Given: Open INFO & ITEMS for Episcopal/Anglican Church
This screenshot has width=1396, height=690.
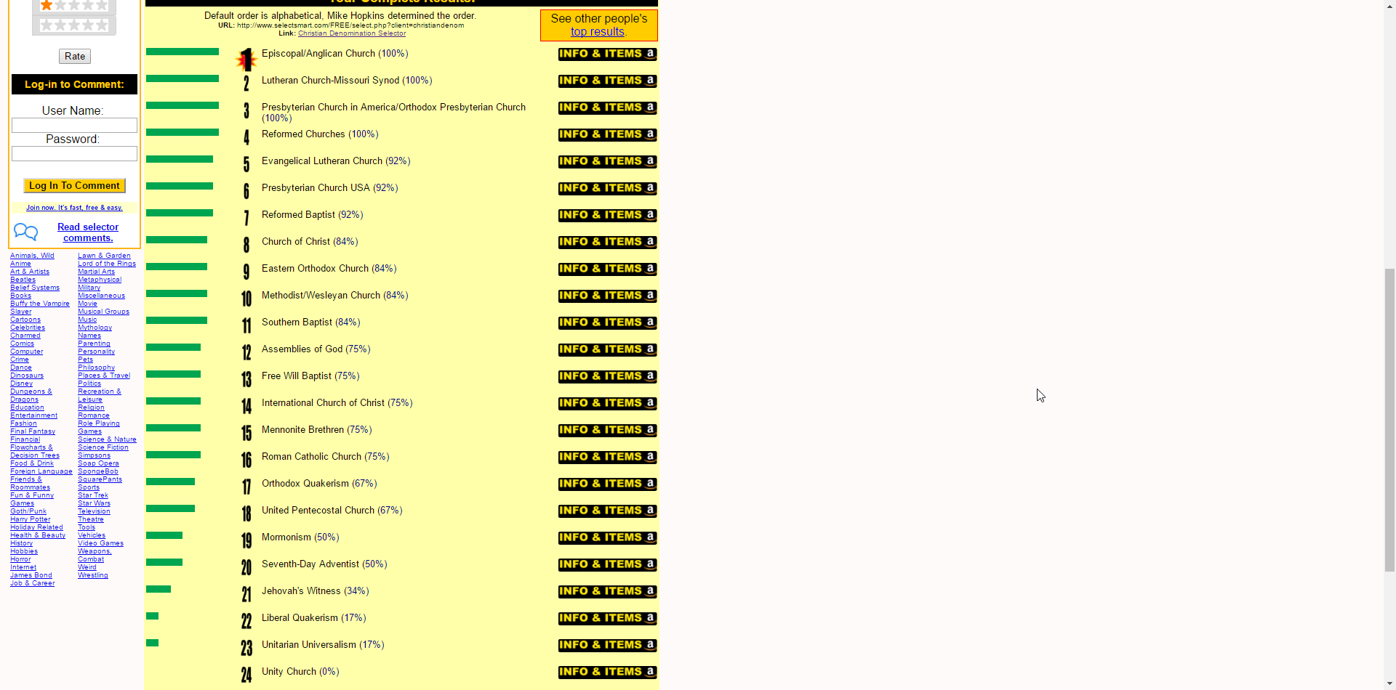Looking at the screenshot, I should pos(607,54).
